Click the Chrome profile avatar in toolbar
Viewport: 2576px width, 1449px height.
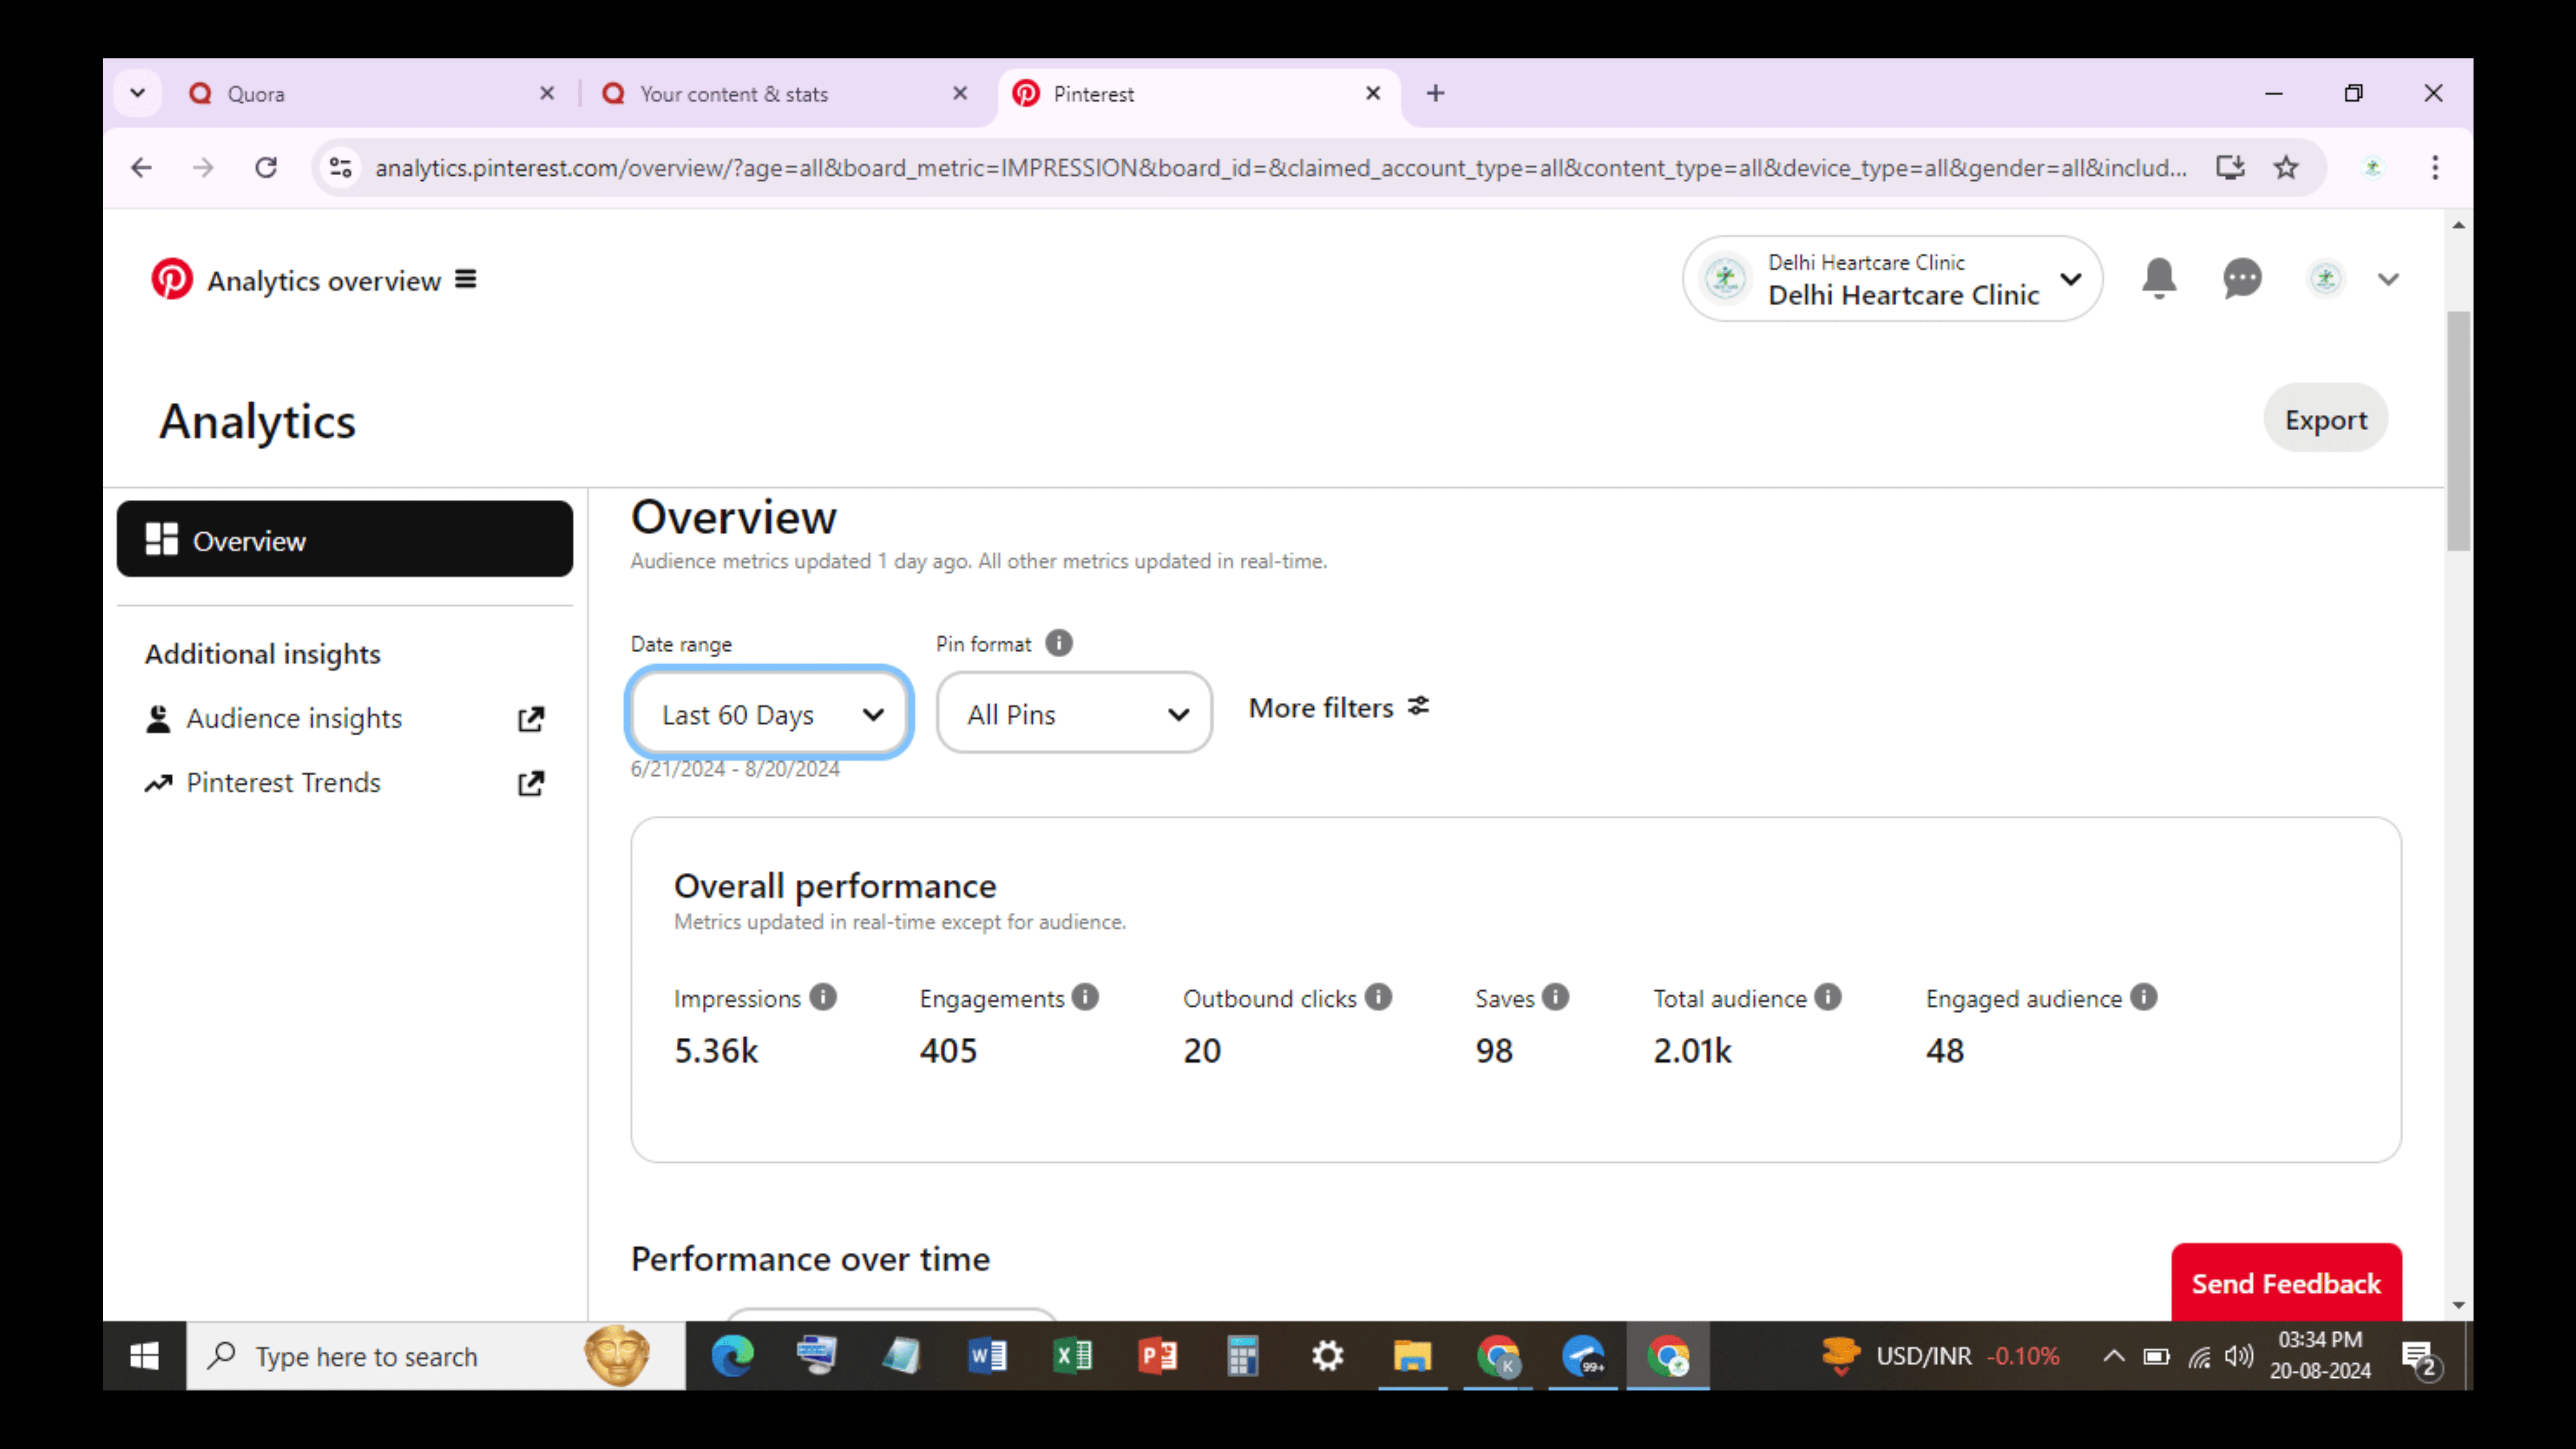point(2372,167)
